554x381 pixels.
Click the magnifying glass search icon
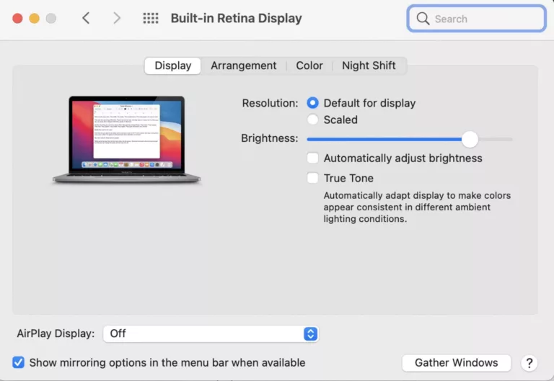(423, 19)
